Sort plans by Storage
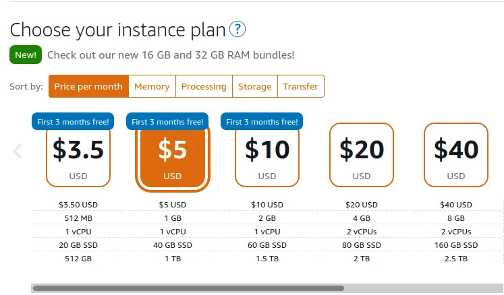This screenshot has width=504, height=295. [x=254, y=86]
